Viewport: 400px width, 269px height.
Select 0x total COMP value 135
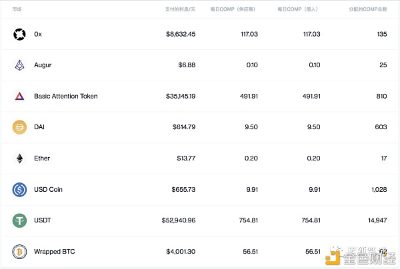click(x=382, y=34)
